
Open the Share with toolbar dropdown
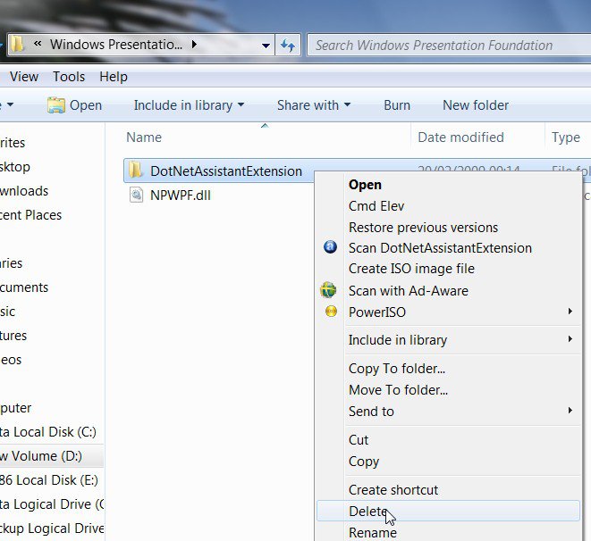pos(314,105)
